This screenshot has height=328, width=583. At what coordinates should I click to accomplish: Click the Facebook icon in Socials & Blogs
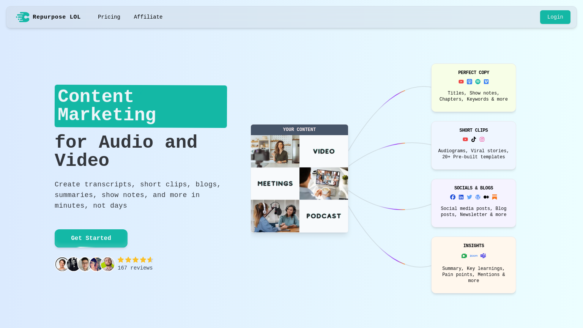tap(453, 197)
